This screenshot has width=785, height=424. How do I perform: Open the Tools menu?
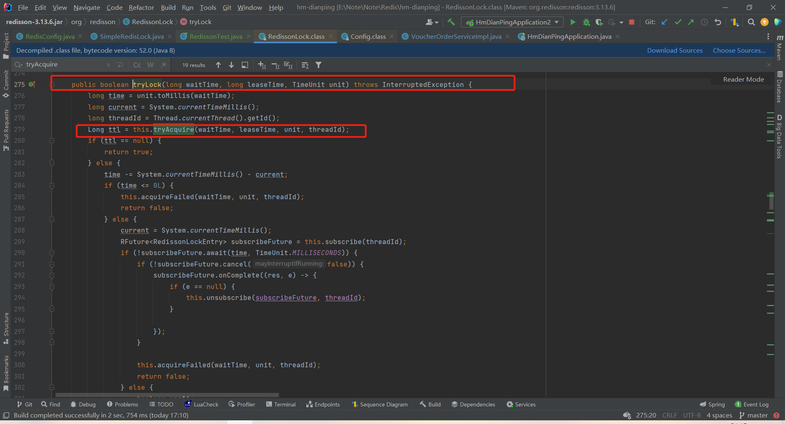click(208, 7)
